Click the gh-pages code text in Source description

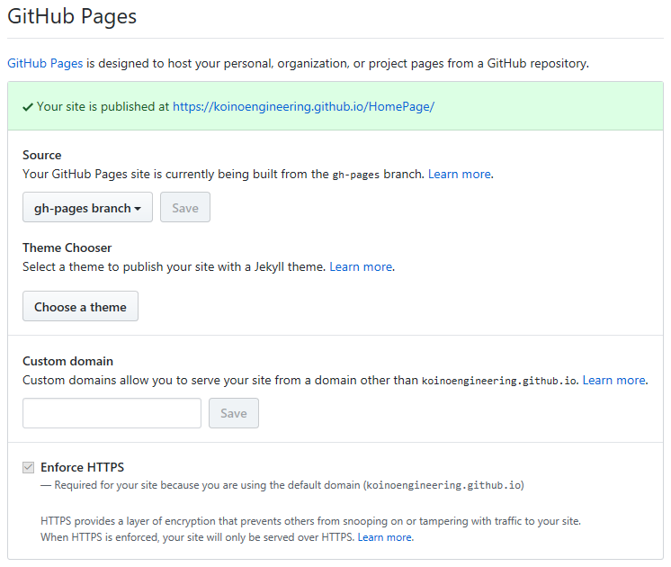pyautogui.click(x=356, y=175)
